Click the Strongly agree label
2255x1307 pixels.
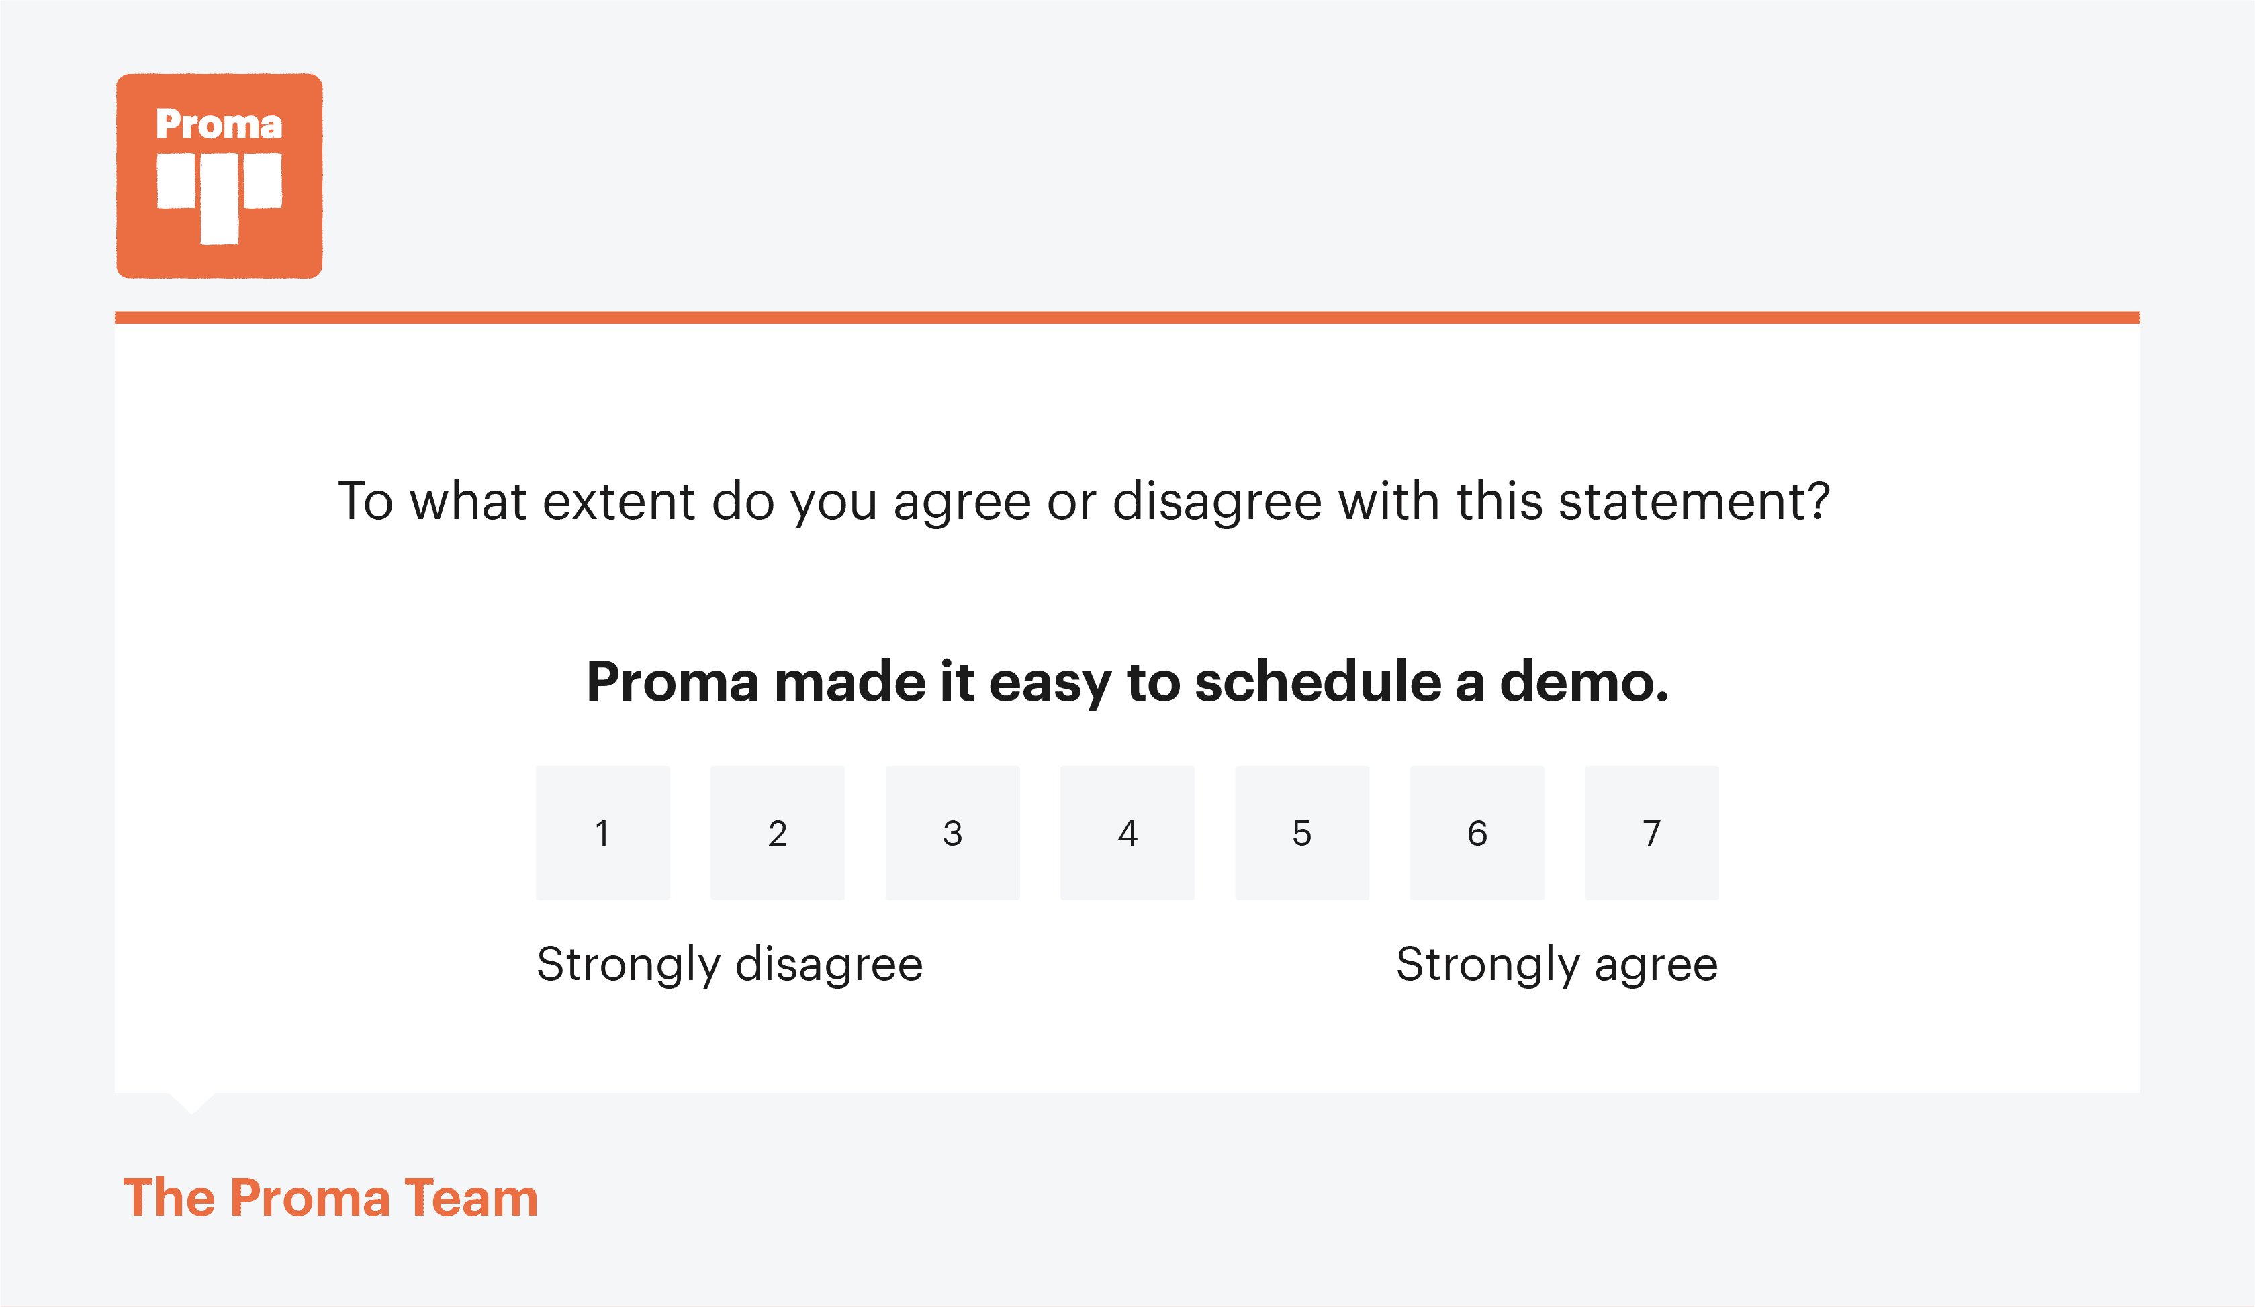(x=1557, y=965)
